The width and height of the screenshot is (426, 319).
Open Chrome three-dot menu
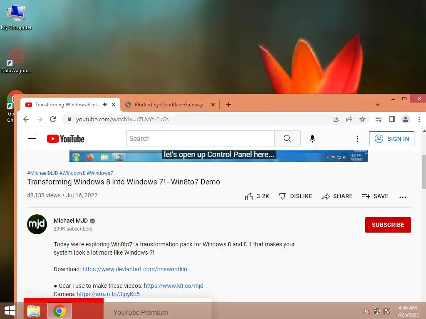pyautogui.click(x=419, y=119)
